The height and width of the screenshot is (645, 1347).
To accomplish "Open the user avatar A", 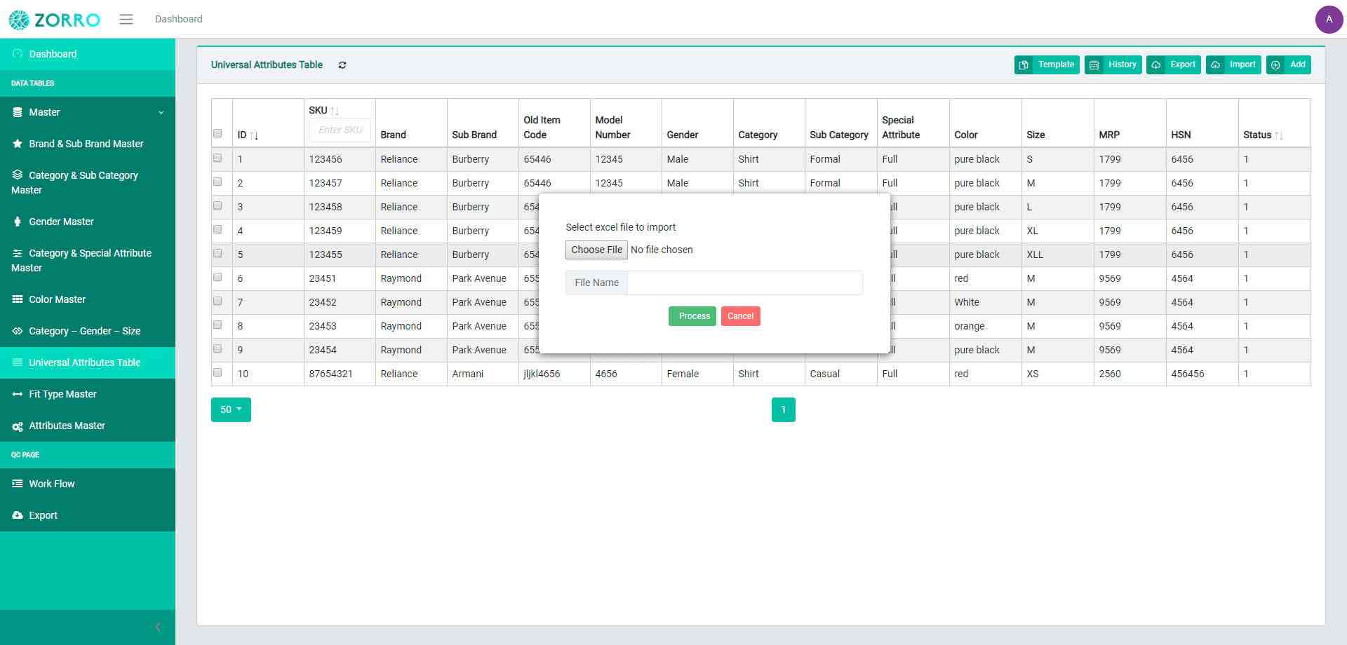I will tap(1329, 20).
